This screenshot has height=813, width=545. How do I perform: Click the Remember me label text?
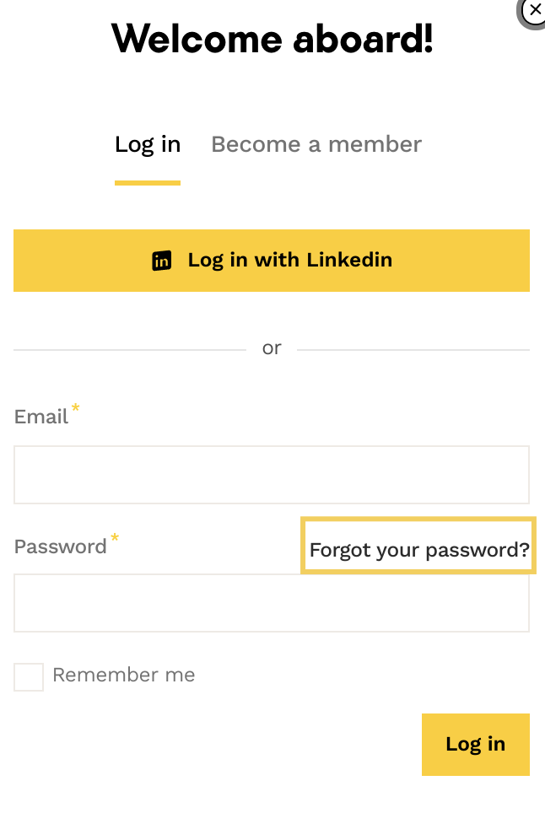click(x=124, y=676)
